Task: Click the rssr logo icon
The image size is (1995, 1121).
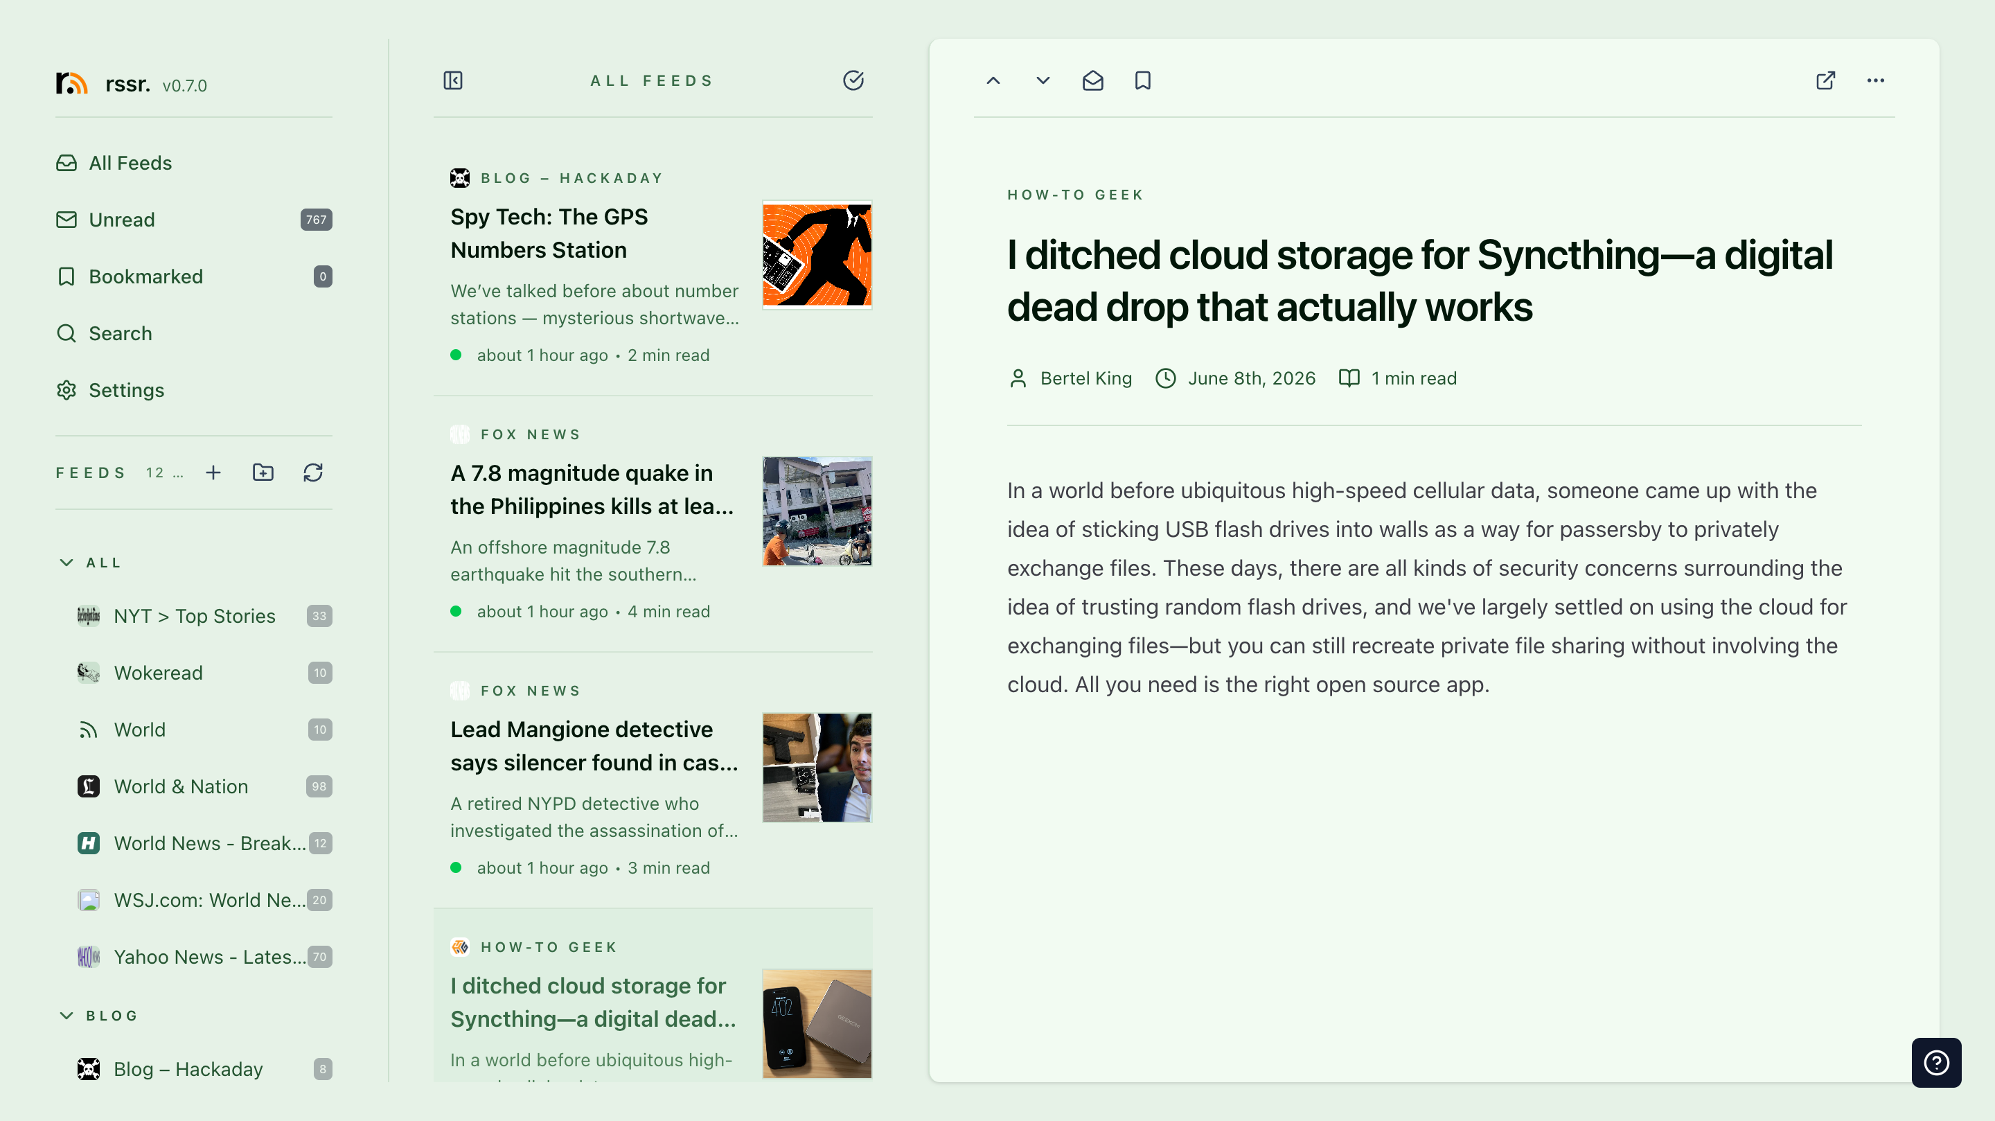Action: [71, 83]
